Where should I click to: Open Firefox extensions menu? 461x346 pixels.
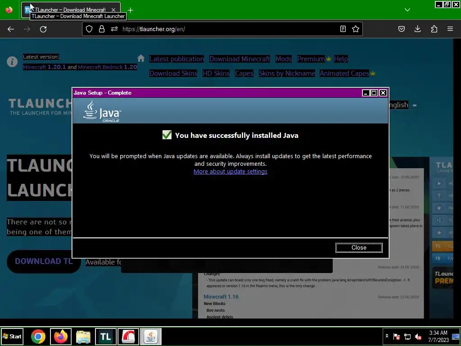[434, 29]
